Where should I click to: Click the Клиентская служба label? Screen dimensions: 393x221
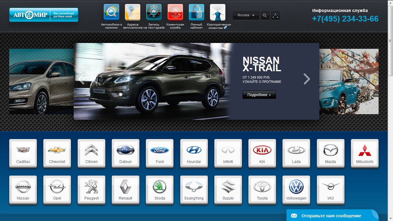pyautogui.click(x=175, y=26)
